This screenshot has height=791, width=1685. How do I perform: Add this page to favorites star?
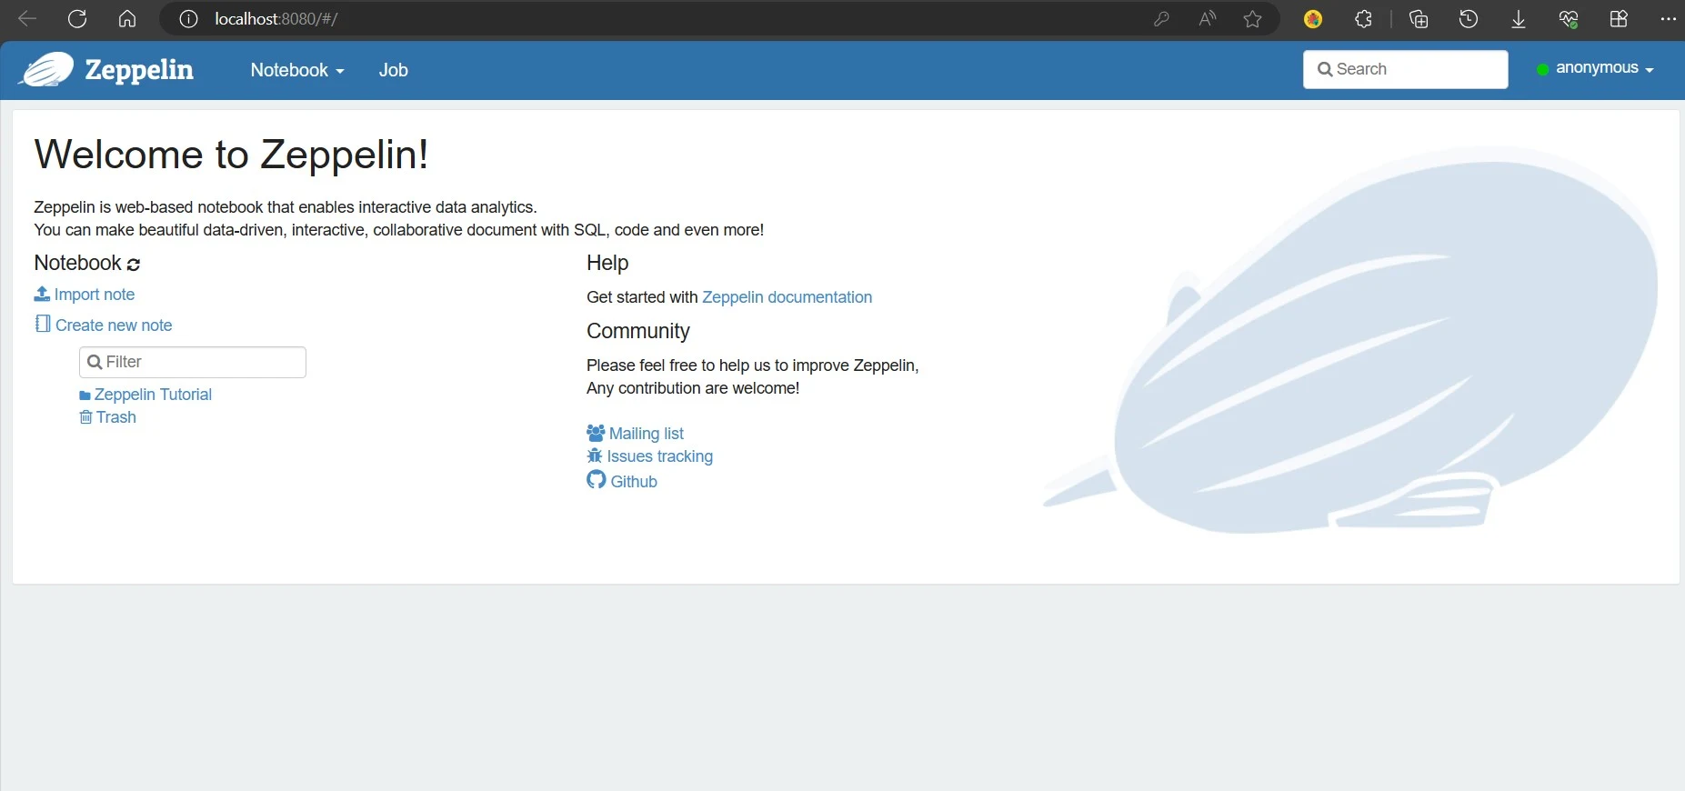1253,19
